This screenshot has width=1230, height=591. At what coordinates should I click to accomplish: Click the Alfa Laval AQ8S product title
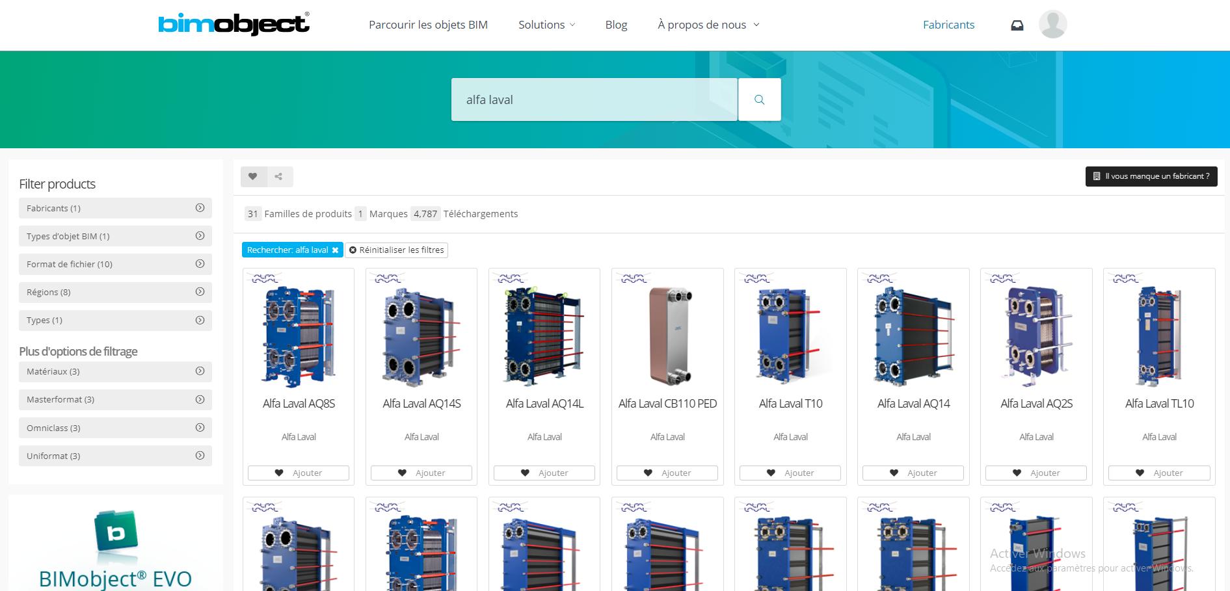click(299, 404)
